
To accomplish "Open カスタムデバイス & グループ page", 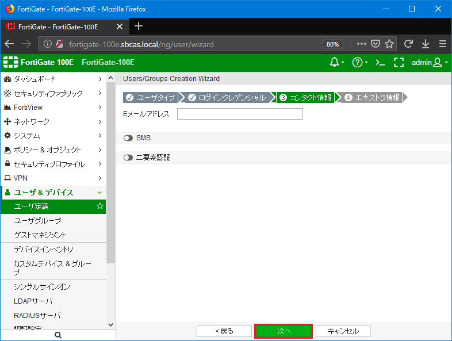I will (x=53, y=268).
